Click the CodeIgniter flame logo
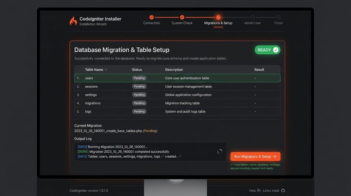The image size is (351, 196). 73,21
